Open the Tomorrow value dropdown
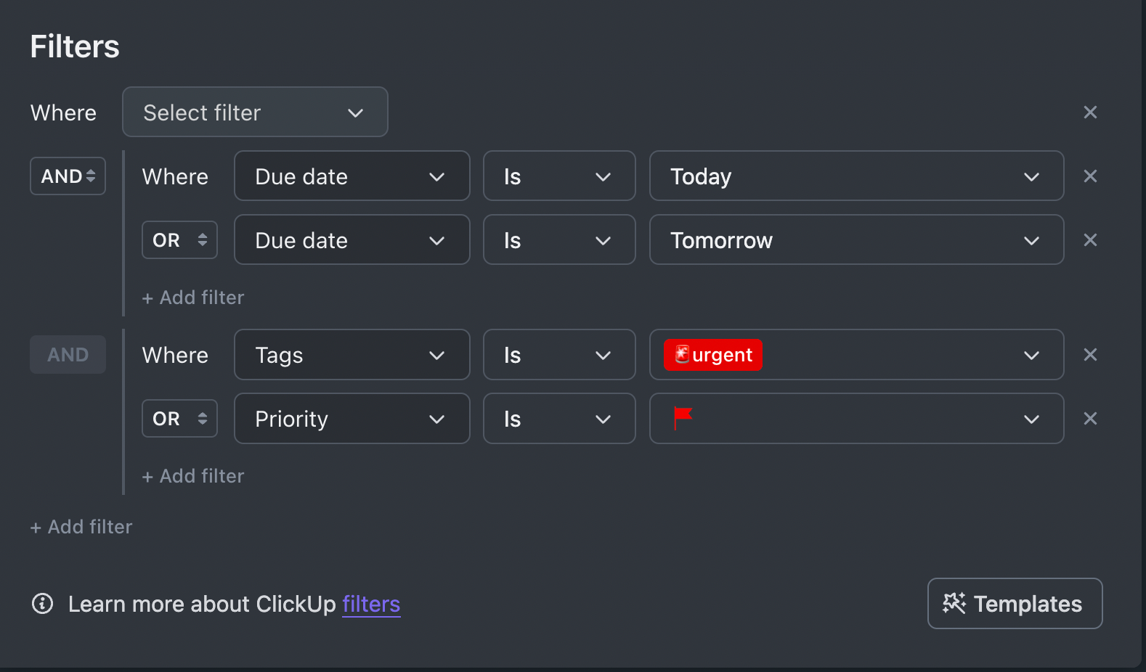 pyautogui.click(x=856, y=240)
